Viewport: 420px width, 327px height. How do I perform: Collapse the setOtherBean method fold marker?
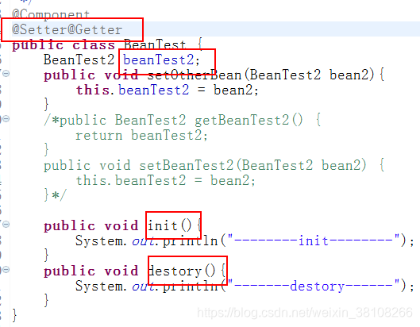pyautogui.click(x=6, y=73)
